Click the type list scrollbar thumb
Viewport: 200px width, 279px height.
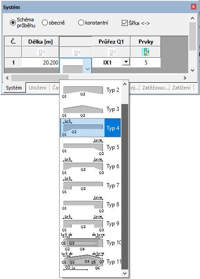[x=125, y=186]
